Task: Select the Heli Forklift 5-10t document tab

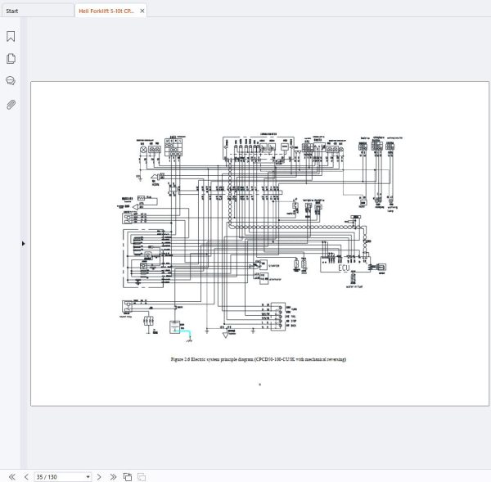Action: coord(106,11)
